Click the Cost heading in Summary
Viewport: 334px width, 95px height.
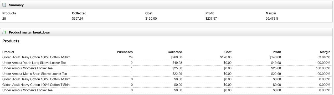149,13
